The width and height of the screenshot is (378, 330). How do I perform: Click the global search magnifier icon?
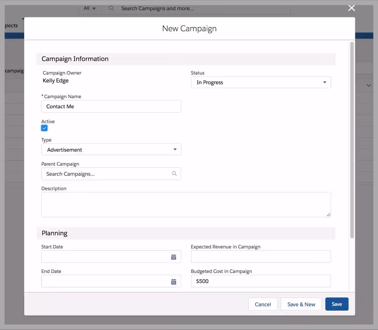coord(111,8)
